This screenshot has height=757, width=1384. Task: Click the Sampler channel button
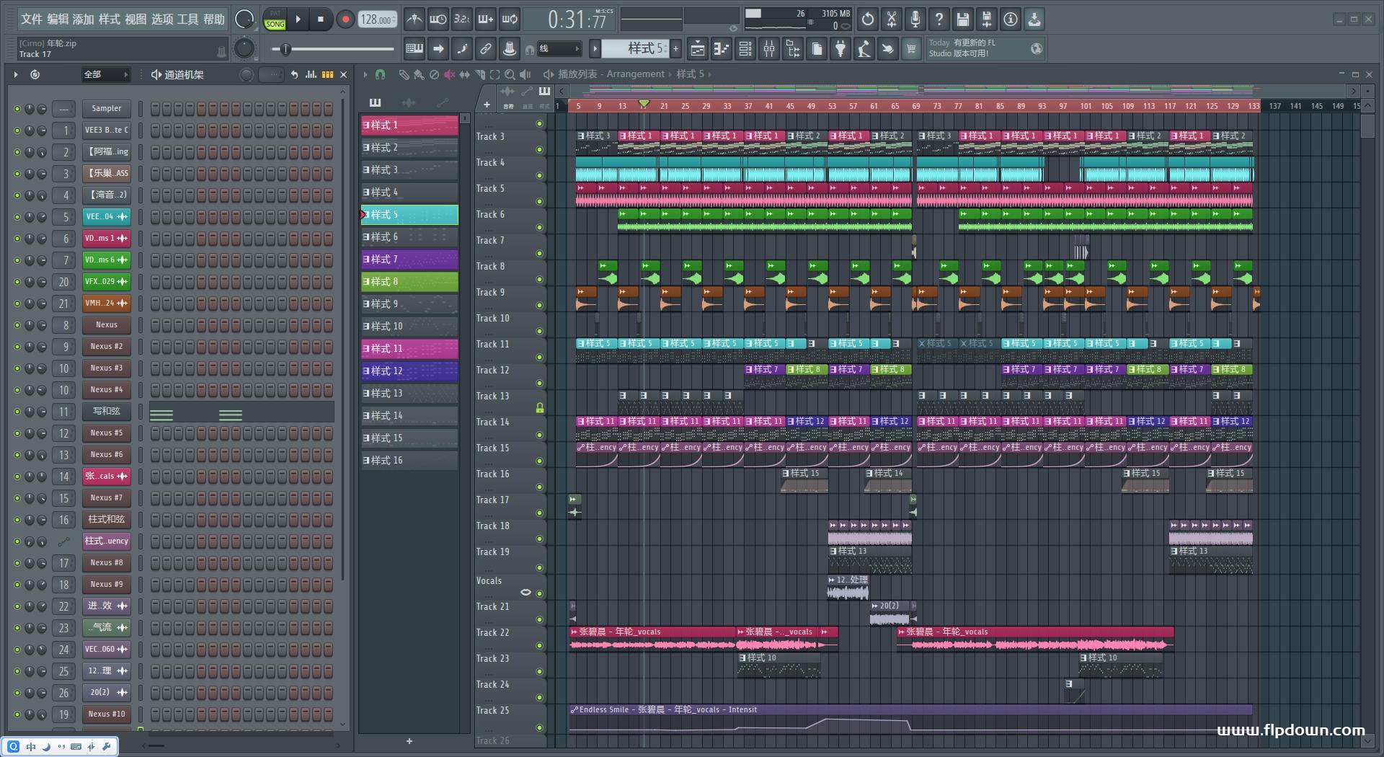click(x=106, y=109)
